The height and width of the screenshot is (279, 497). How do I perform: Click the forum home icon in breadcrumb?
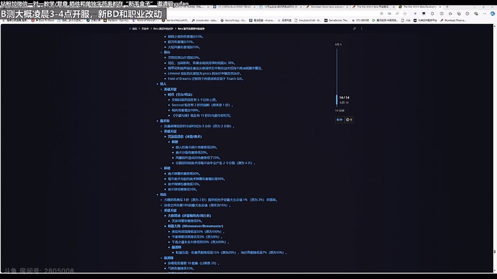point(130,29)
